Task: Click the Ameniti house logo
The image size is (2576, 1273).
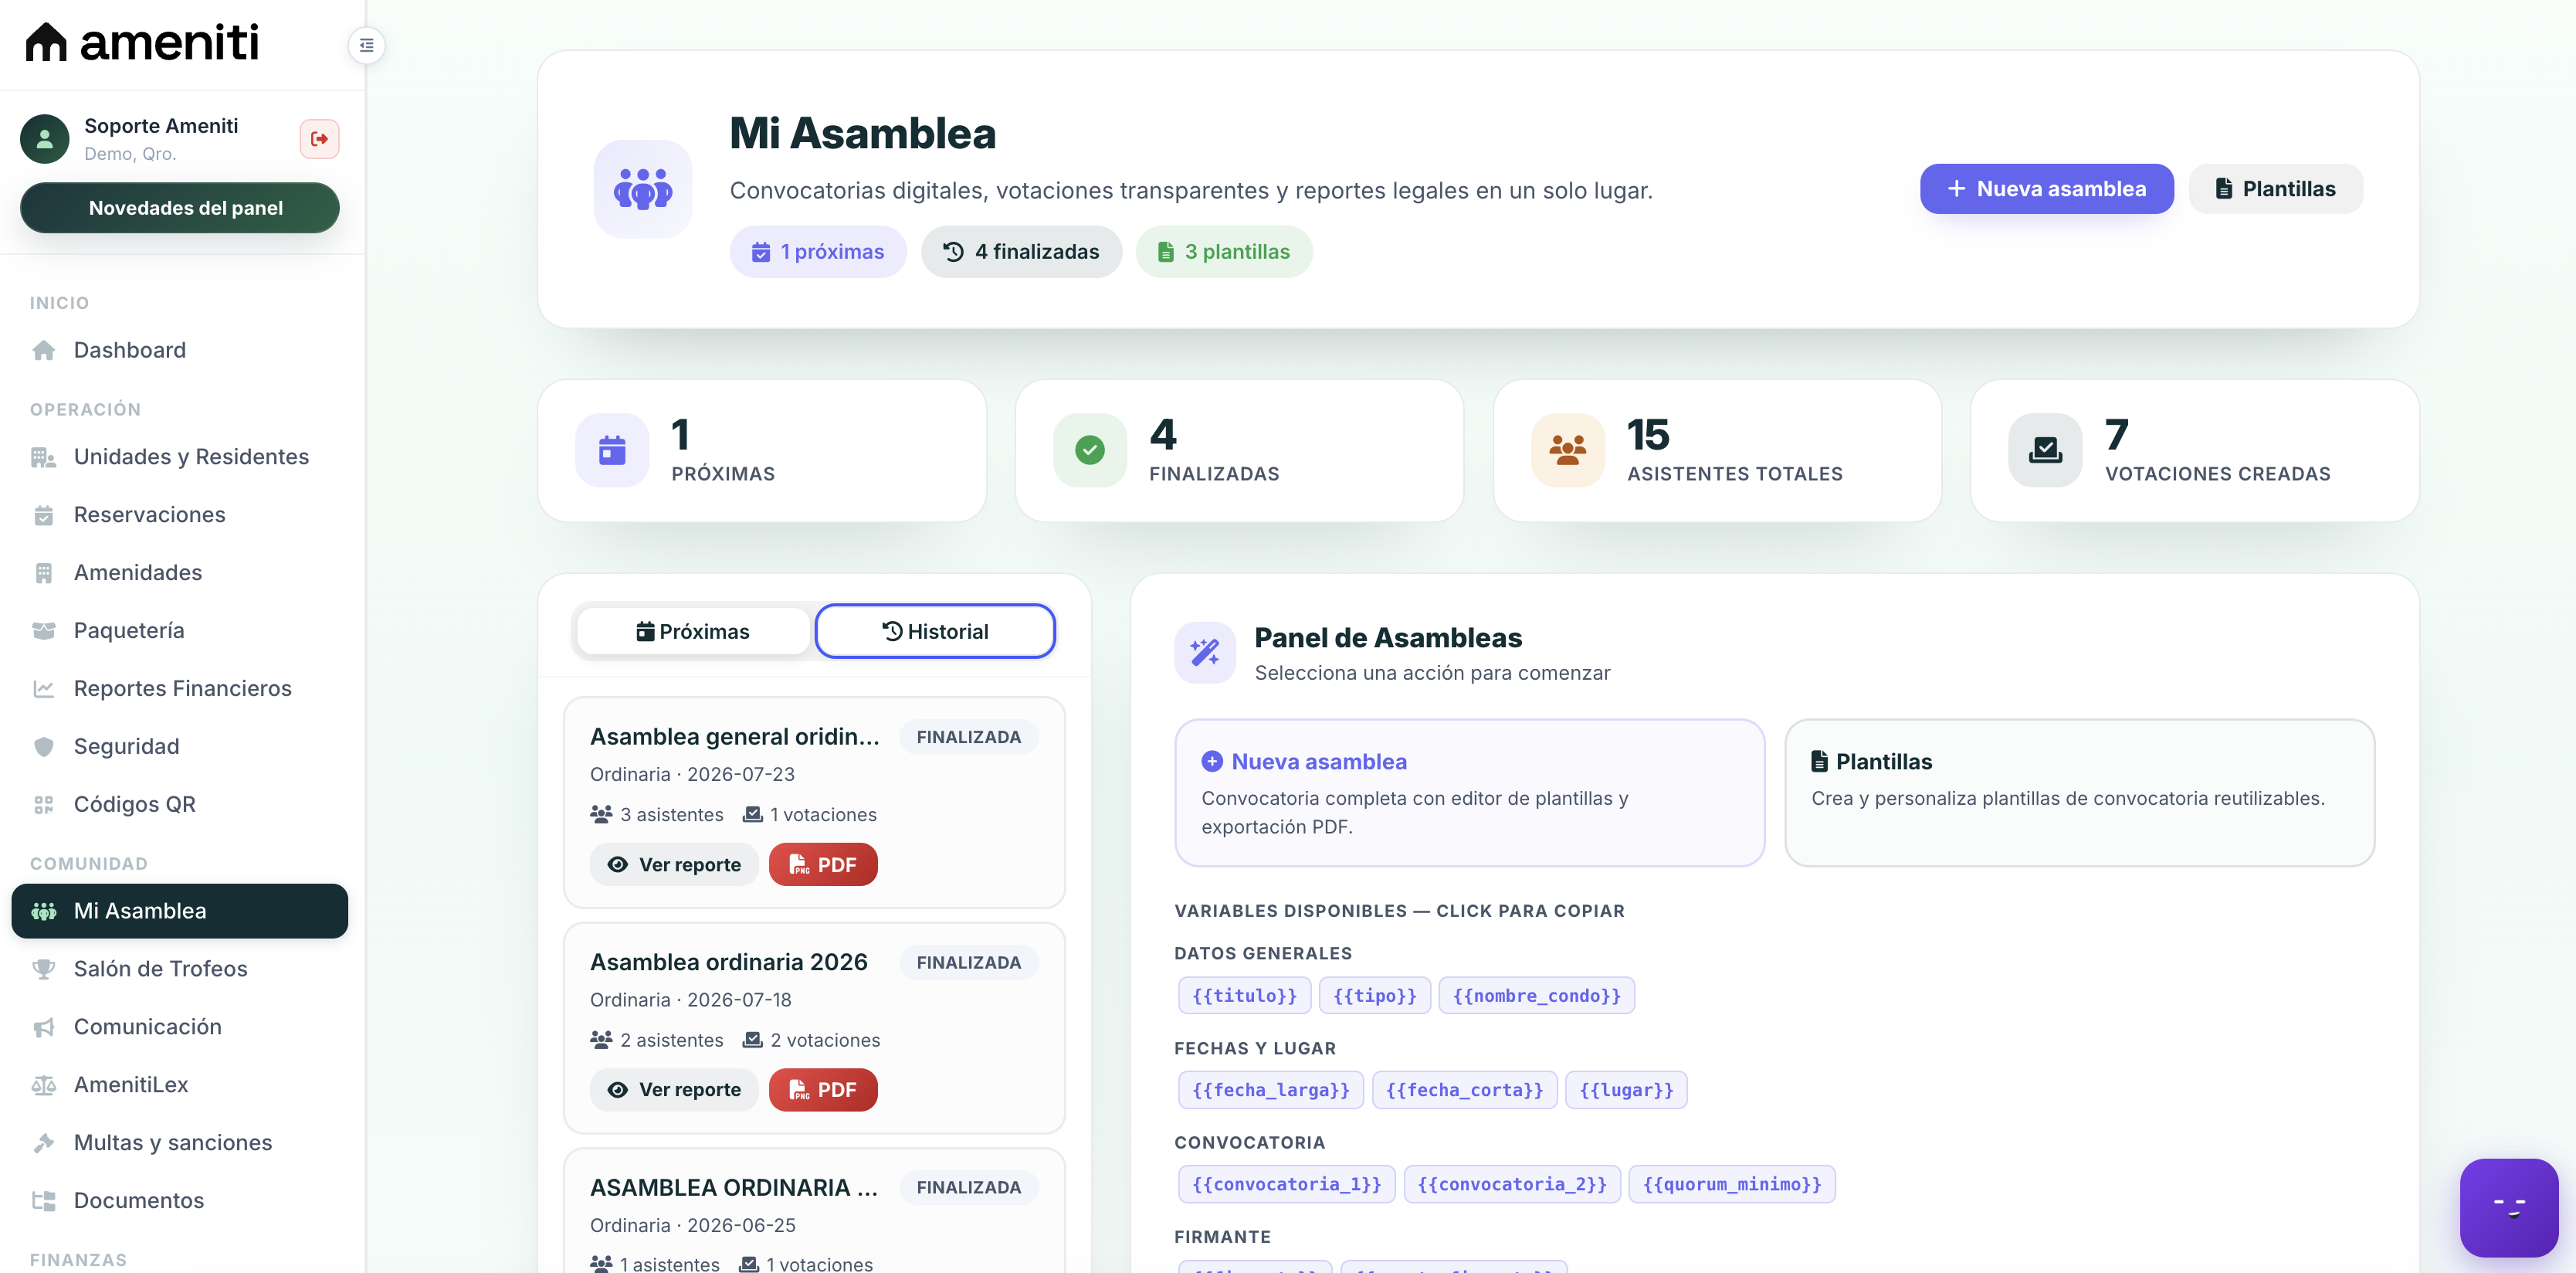Action: [46, 41]
